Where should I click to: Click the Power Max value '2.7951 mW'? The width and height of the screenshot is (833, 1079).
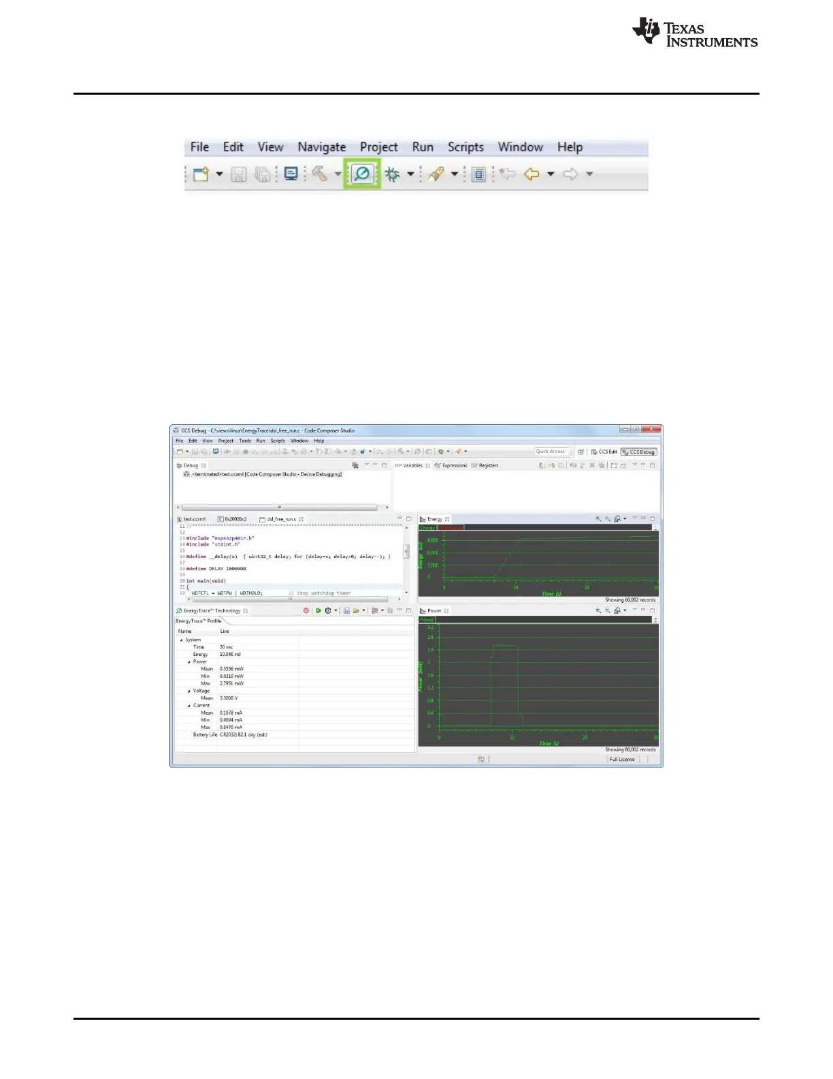[x=231, y=683]
